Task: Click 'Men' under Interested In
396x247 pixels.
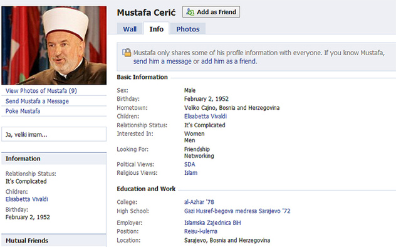Action: [x=189, y=140]
